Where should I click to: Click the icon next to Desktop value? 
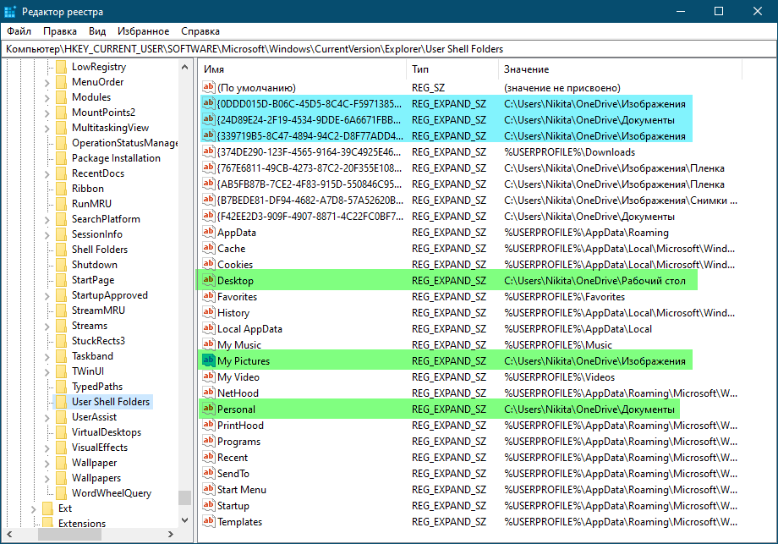pyautogui.click(x=208, y=280)
